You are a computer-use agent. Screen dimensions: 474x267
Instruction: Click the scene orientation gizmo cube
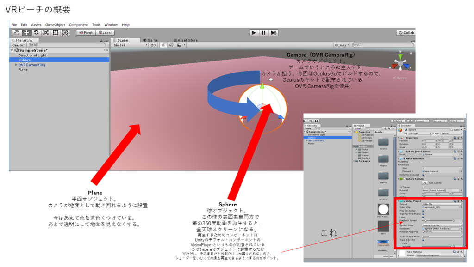(400, 64)
